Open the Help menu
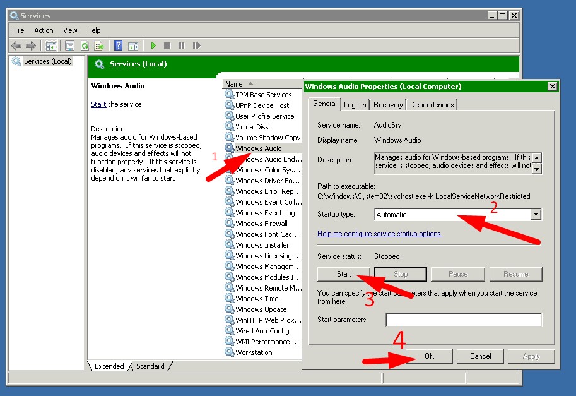 pos(93,30)
